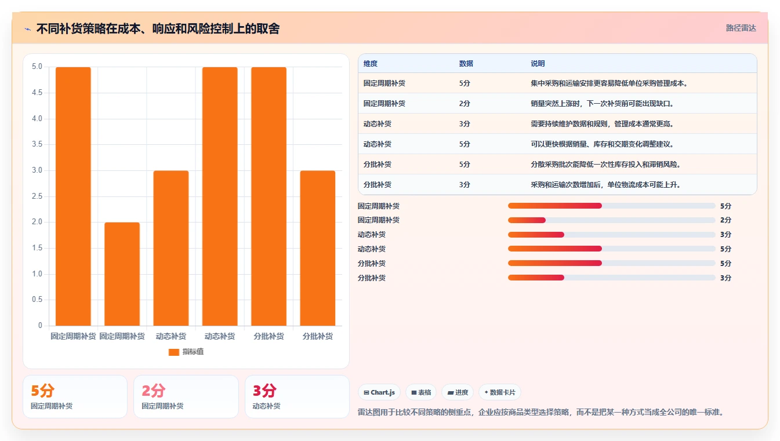Screen dimensions: 780x441
Task: Click the 动态补货 chart bar reaching 3.0
Action: click(x=171, y=248)
